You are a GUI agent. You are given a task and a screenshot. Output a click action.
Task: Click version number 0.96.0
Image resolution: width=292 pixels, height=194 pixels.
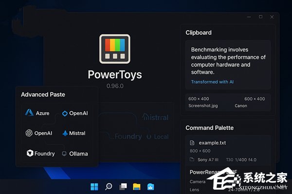(x=115, y=86)
